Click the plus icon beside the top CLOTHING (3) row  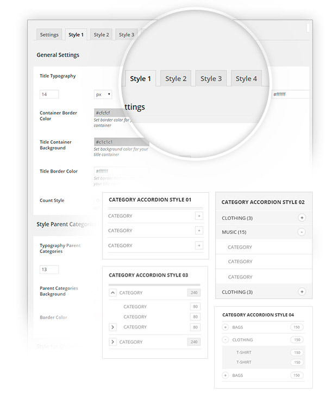[x=302, y=218]
